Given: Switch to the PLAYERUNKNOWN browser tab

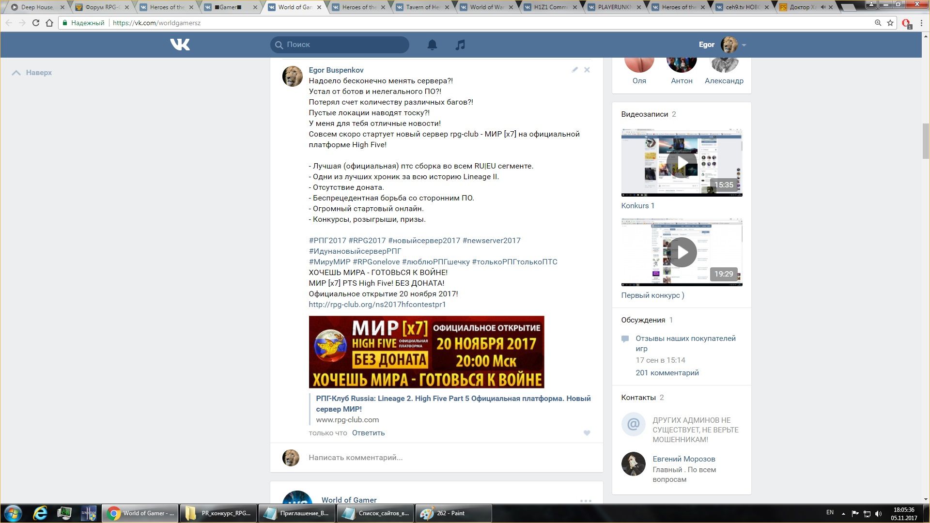Looking at the screenshot, I should pyautogui.click(x=614, y=7).
